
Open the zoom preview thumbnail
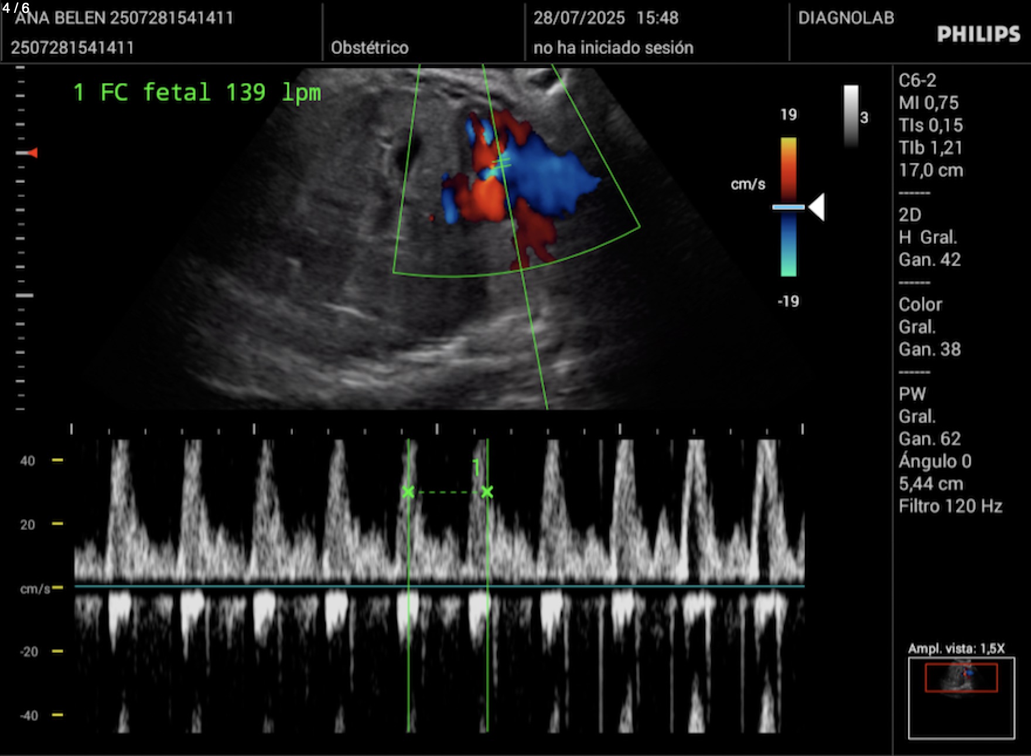[961, 697]
